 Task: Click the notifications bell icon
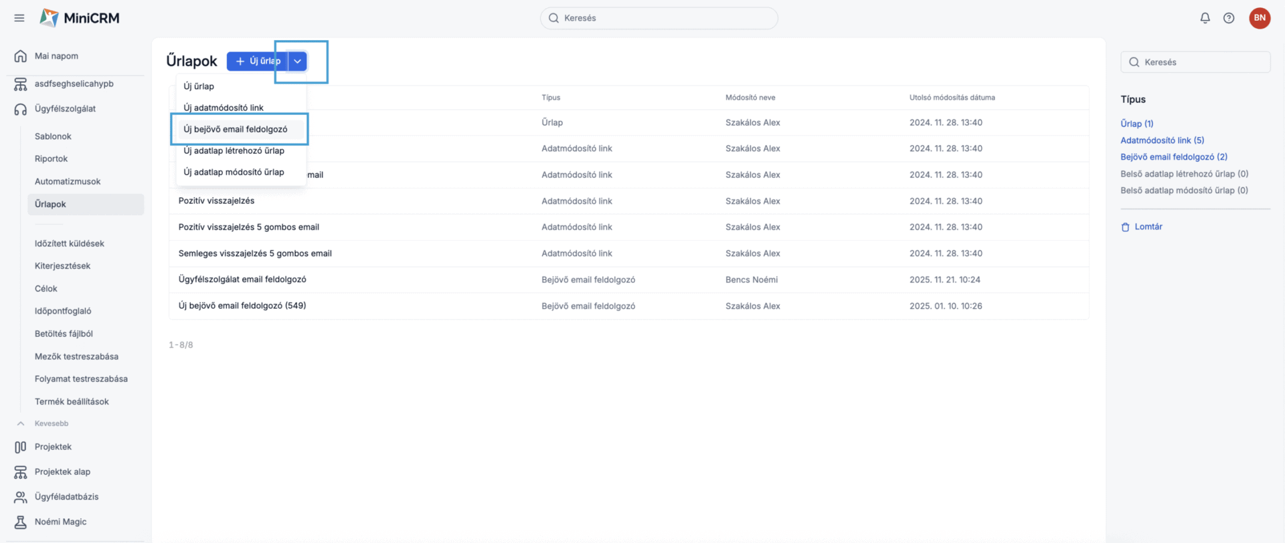click(1205, 18)
